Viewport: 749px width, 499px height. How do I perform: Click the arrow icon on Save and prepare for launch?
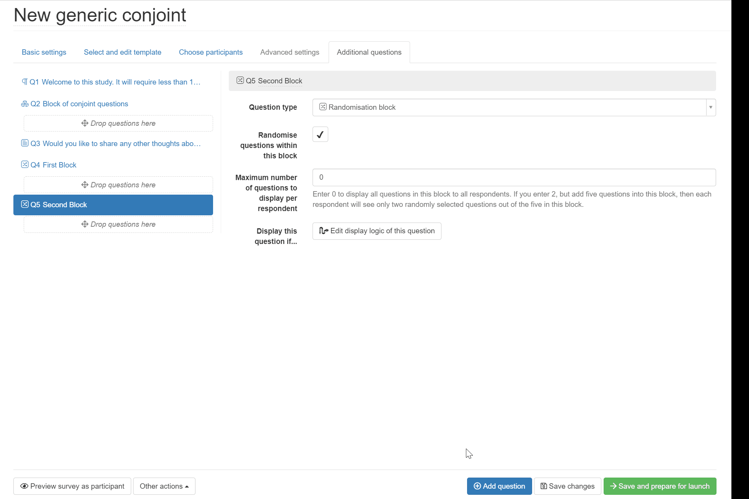[x=613, y=486]
